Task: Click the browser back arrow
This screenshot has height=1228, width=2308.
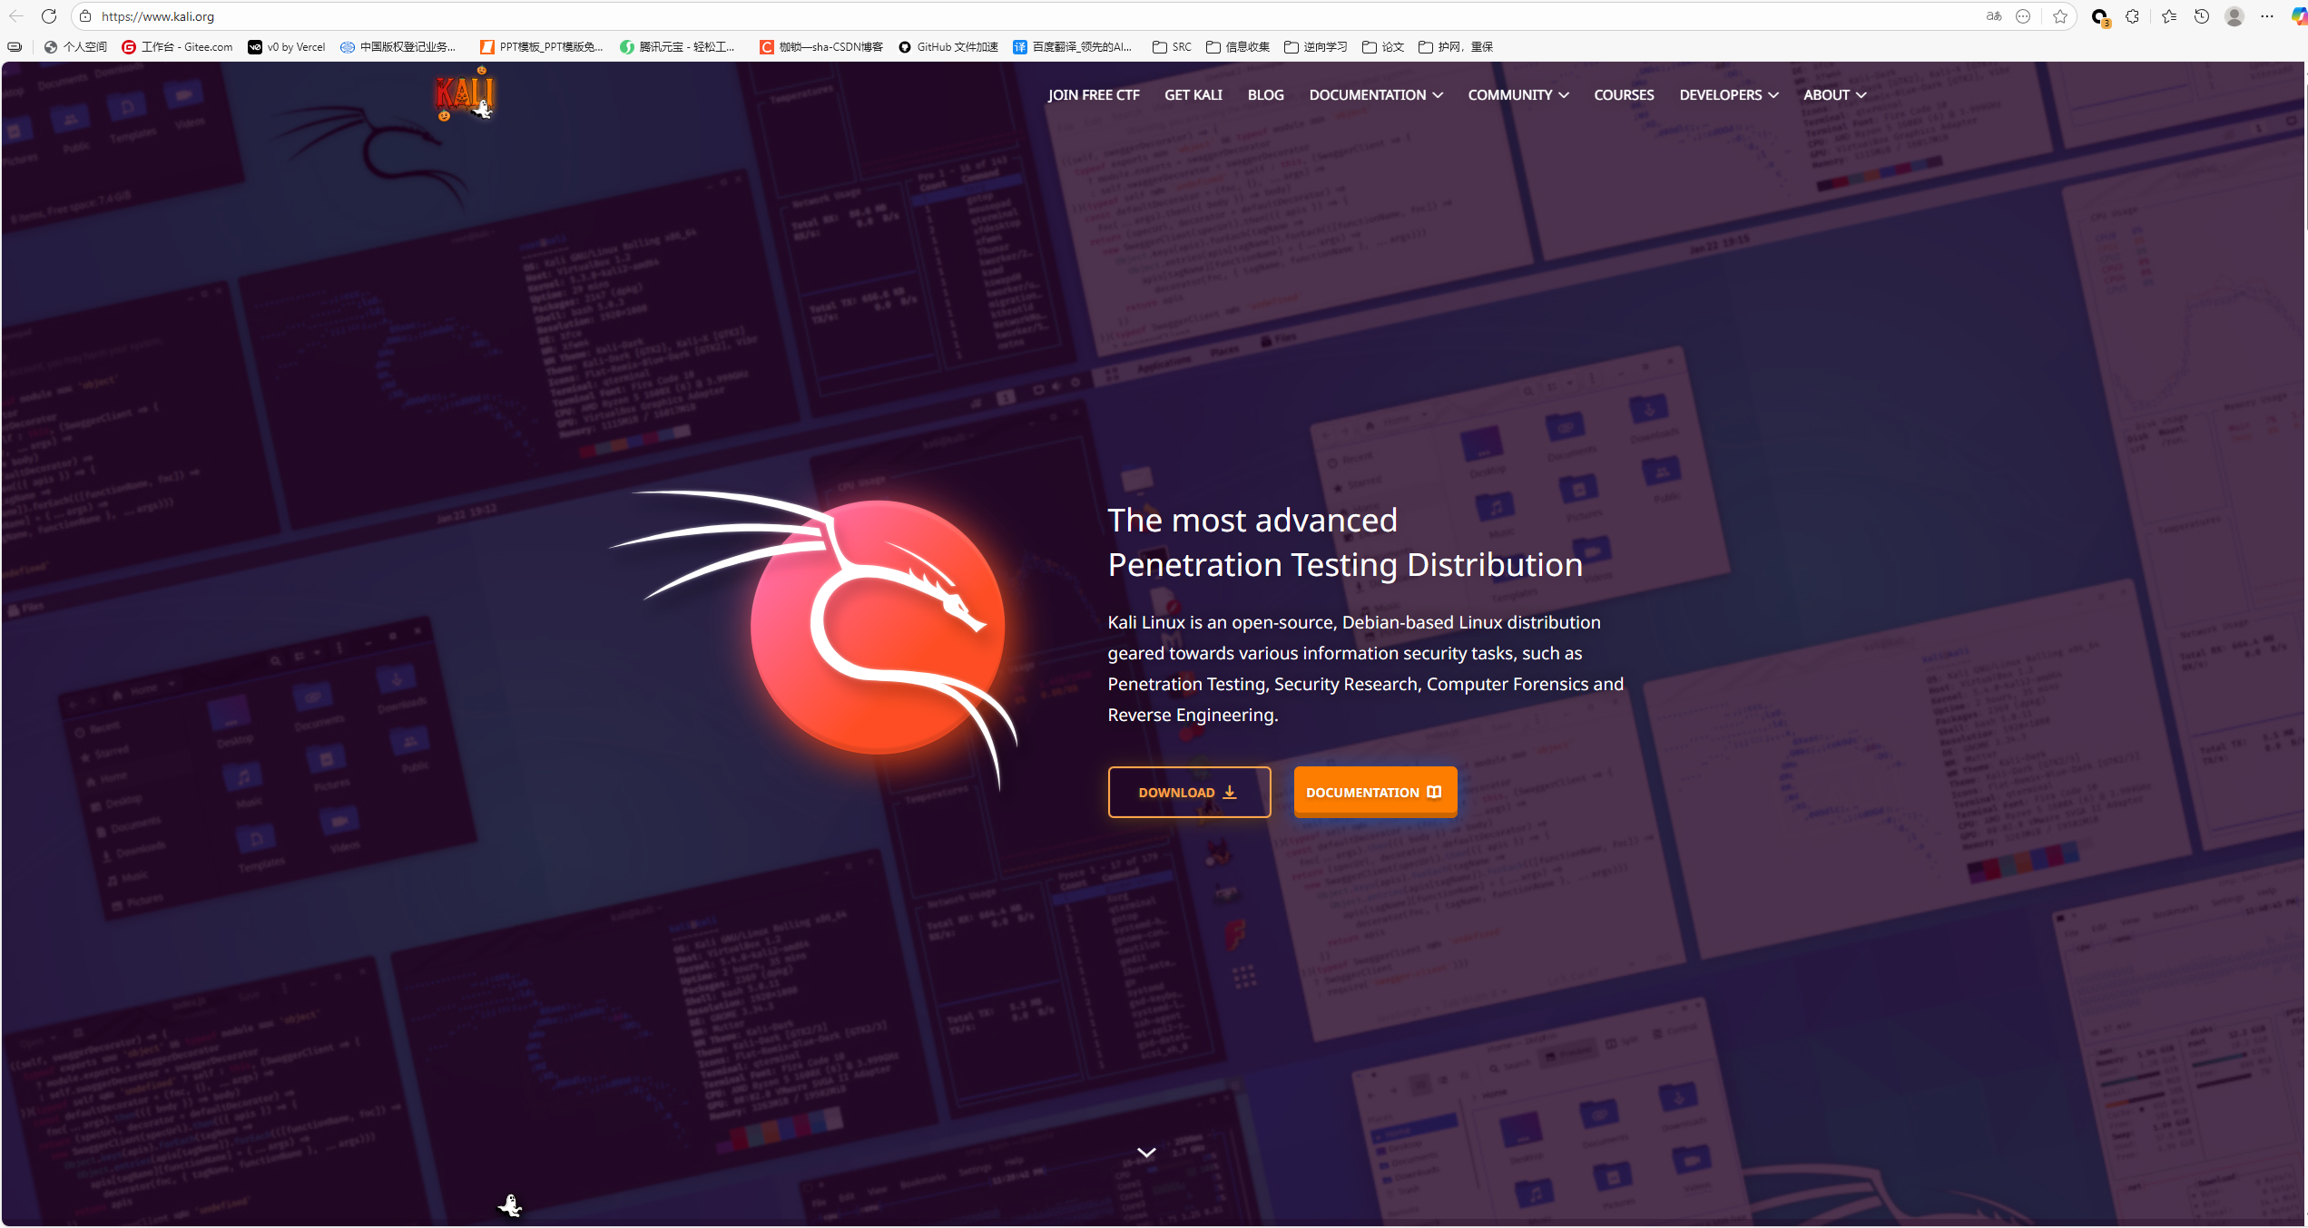Action: [16, 16]
